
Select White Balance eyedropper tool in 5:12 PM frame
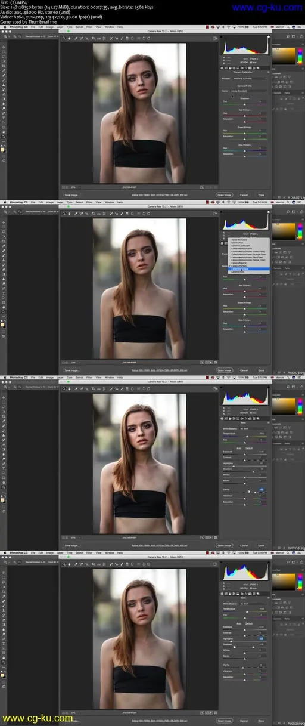tap(75, 38)
